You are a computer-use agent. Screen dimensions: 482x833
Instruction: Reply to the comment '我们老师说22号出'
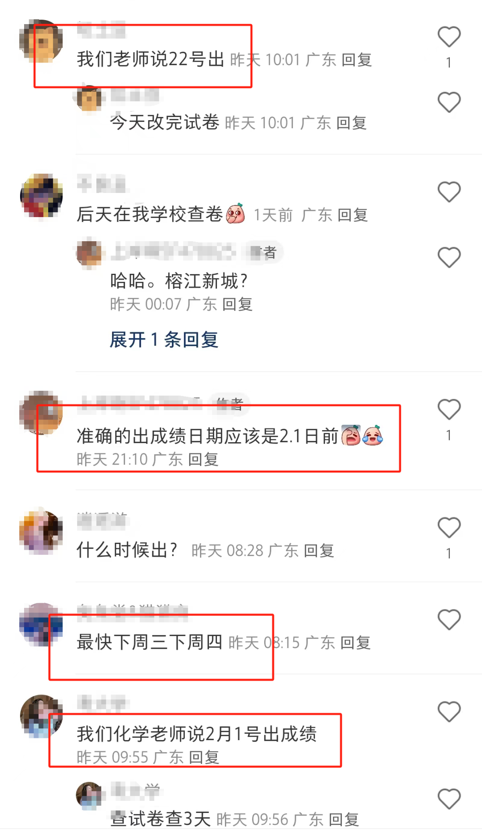[357, 60]
